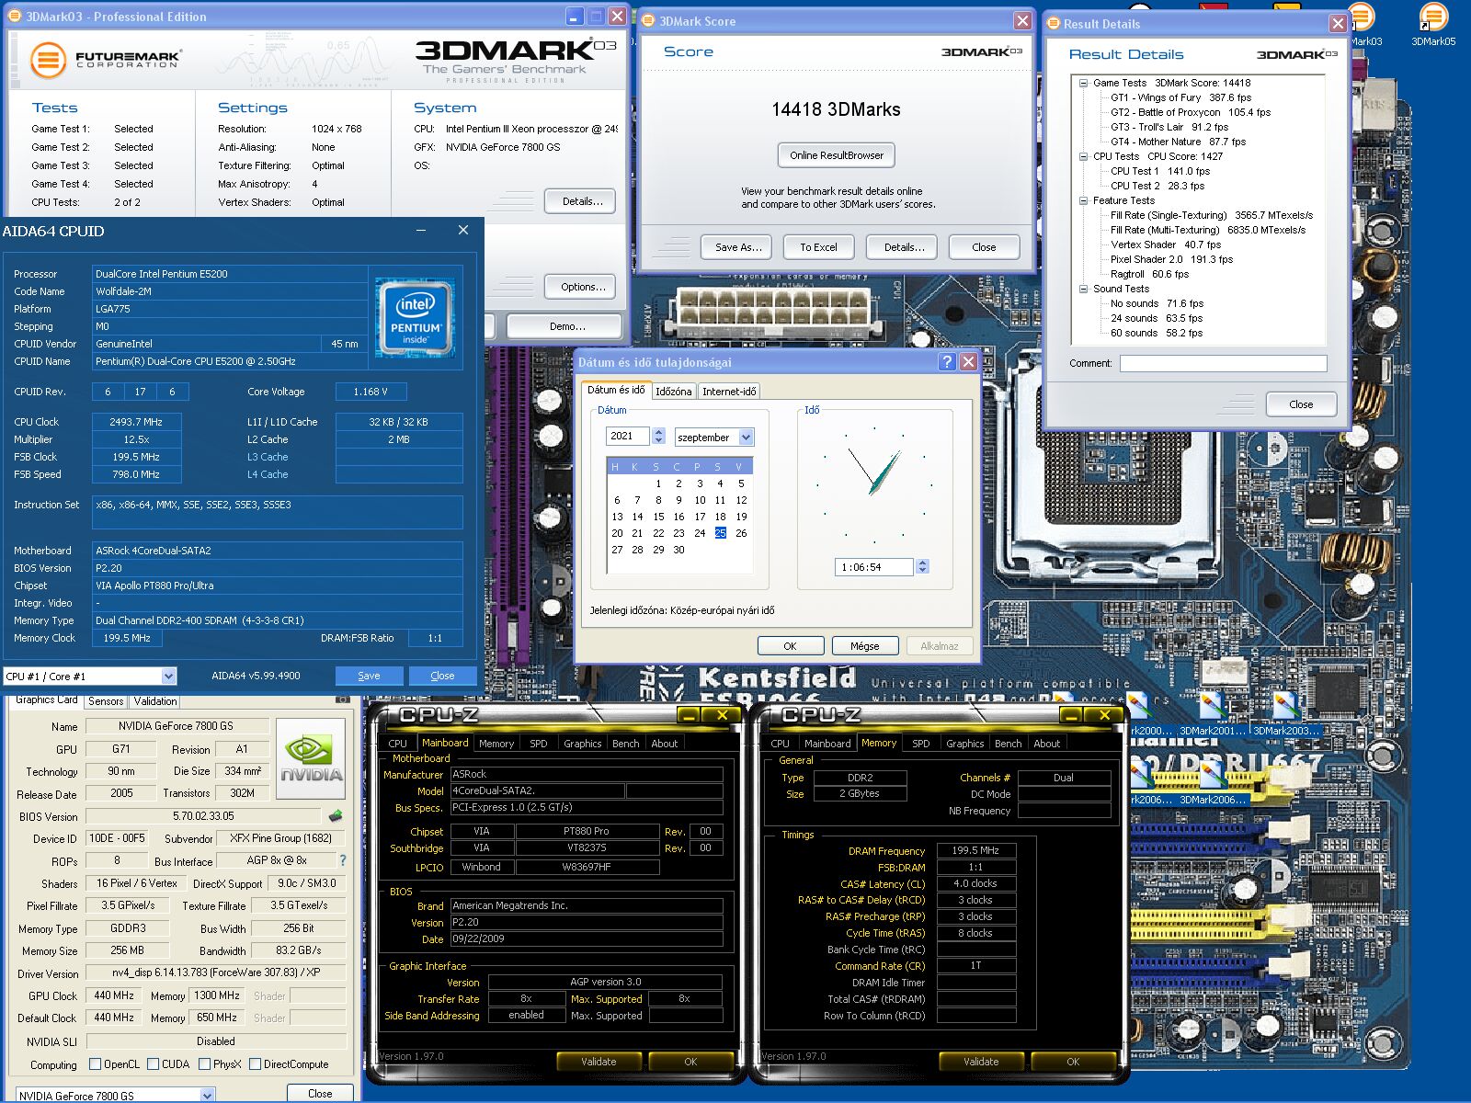Click the To Excel button
The width and height of the screenshot is (1471, 1103).
click(818, 247)
